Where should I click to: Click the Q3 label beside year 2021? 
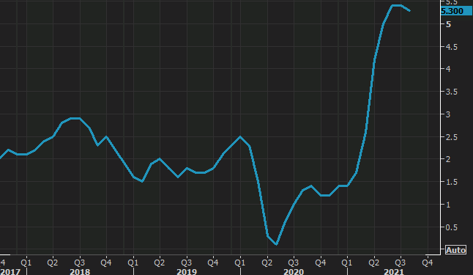pos(401,263)
